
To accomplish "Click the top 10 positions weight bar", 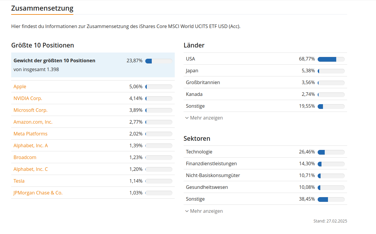I will (x=159, y=61).
